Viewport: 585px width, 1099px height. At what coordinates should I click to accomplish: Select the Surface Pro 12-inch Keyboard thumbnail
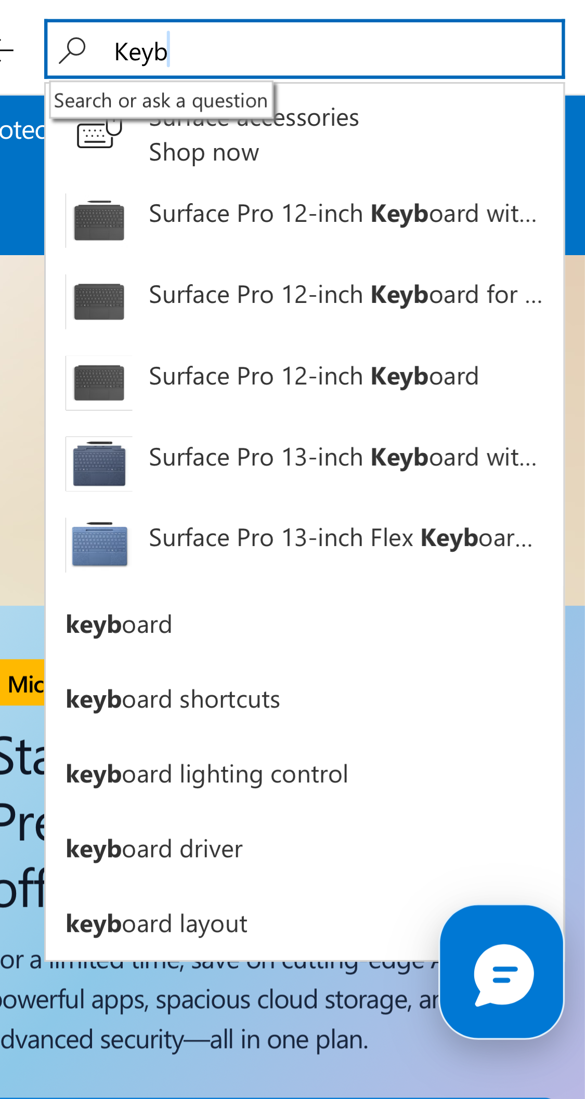point(99,382)
